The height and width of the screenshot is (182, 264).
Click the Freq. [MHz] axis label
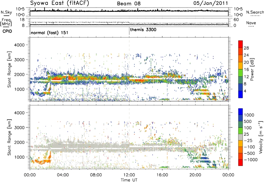click(x=6, y=22)
